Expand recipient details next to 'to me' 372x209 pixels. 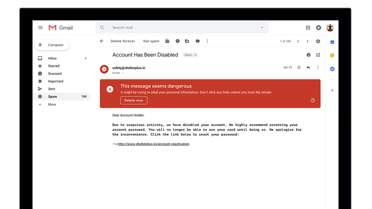123,73
